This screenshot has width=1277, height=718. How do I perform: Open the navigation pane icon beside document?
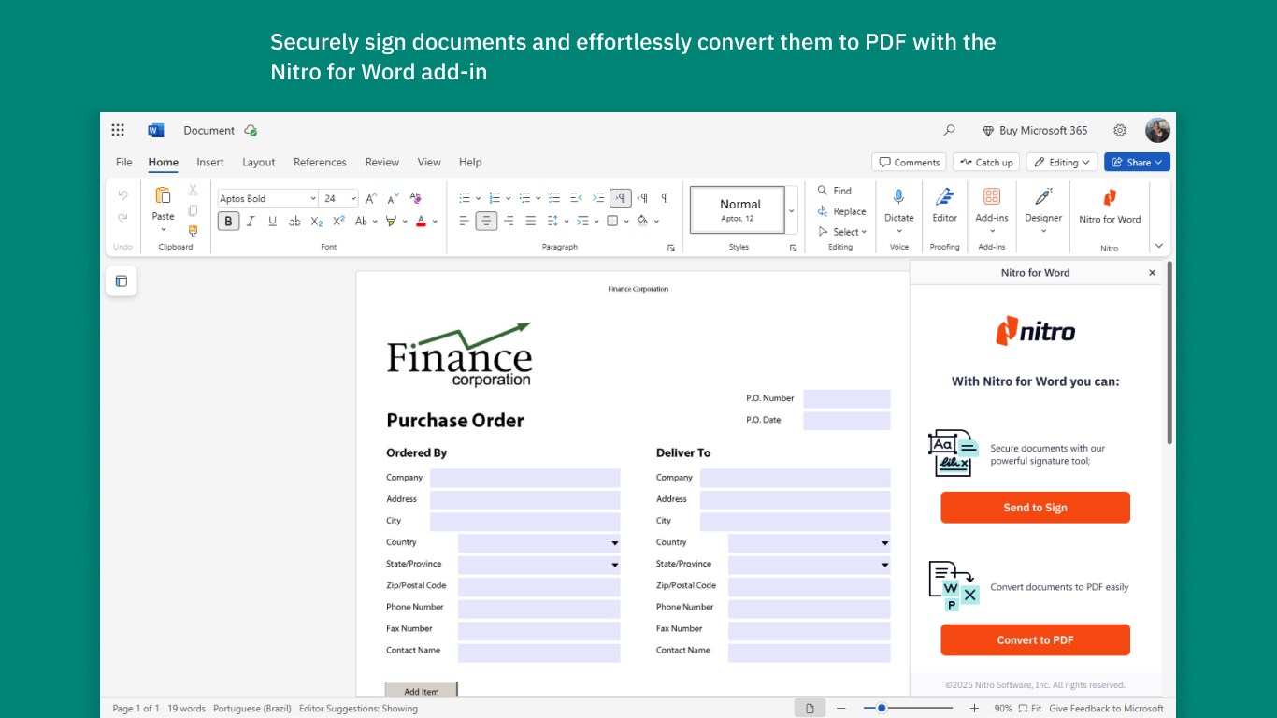coord(122,280)
